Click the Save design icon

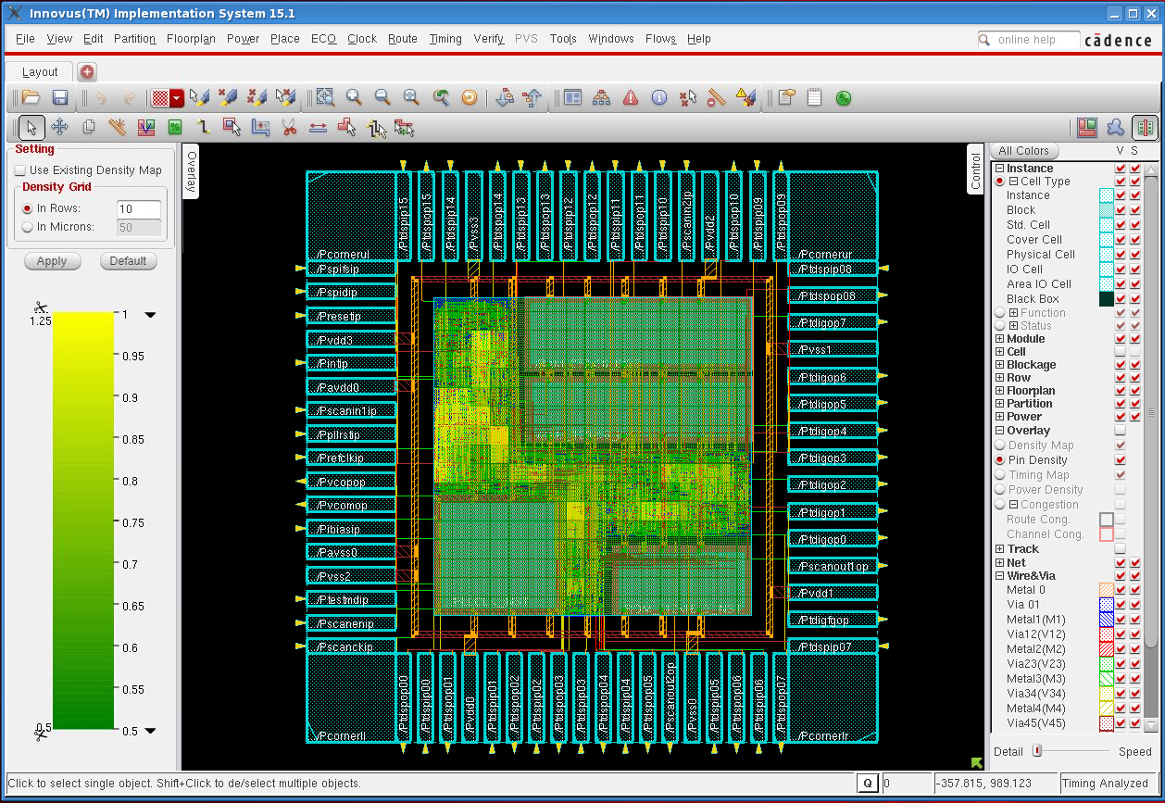(x=60, y=97)
